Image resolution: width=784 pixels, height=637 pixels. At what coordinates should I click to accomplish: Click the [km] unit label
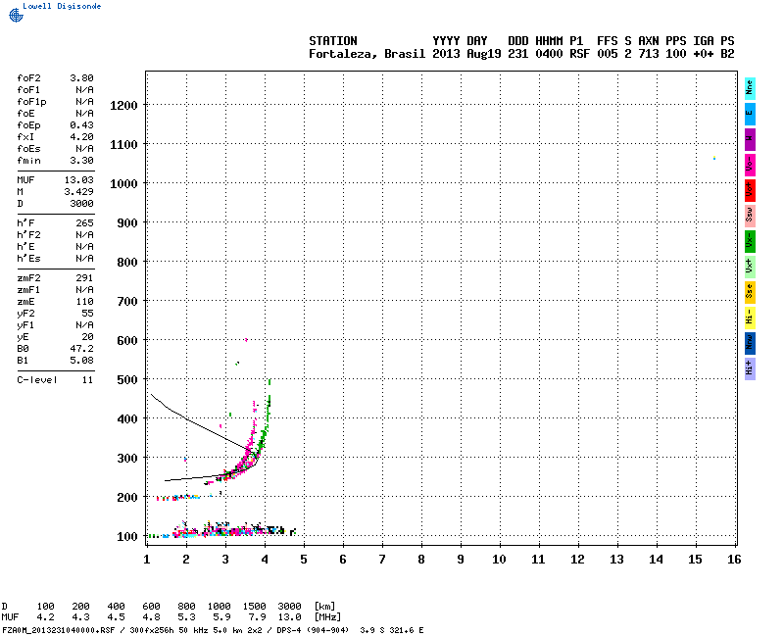pos(325,607)
